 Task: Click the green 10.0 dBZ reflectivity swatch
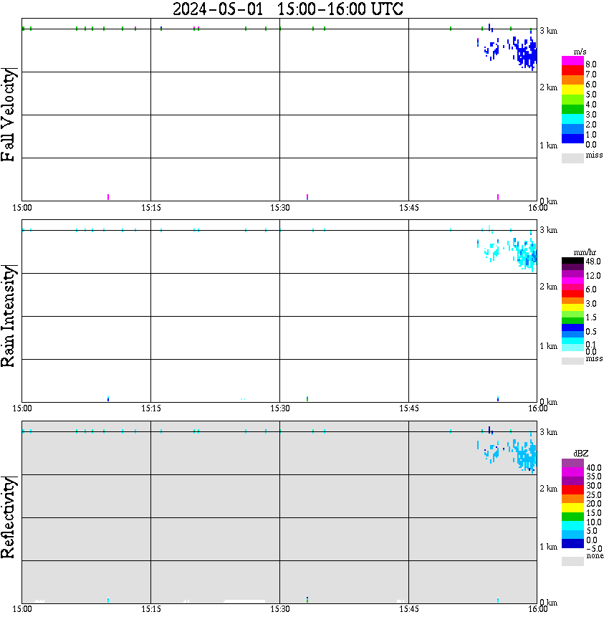click(572, 517)
